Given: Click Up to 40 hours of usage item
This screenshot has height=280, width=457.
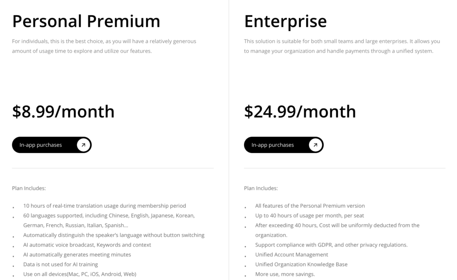Looking at the screenshot, I should coord(309,215).
